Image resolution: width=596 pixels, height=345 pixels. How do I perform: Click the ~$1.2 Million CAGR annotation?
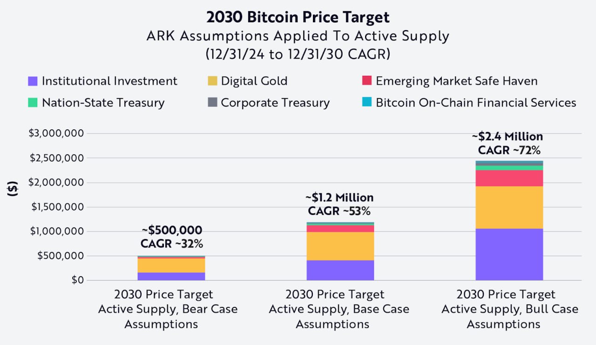point(339,205)
